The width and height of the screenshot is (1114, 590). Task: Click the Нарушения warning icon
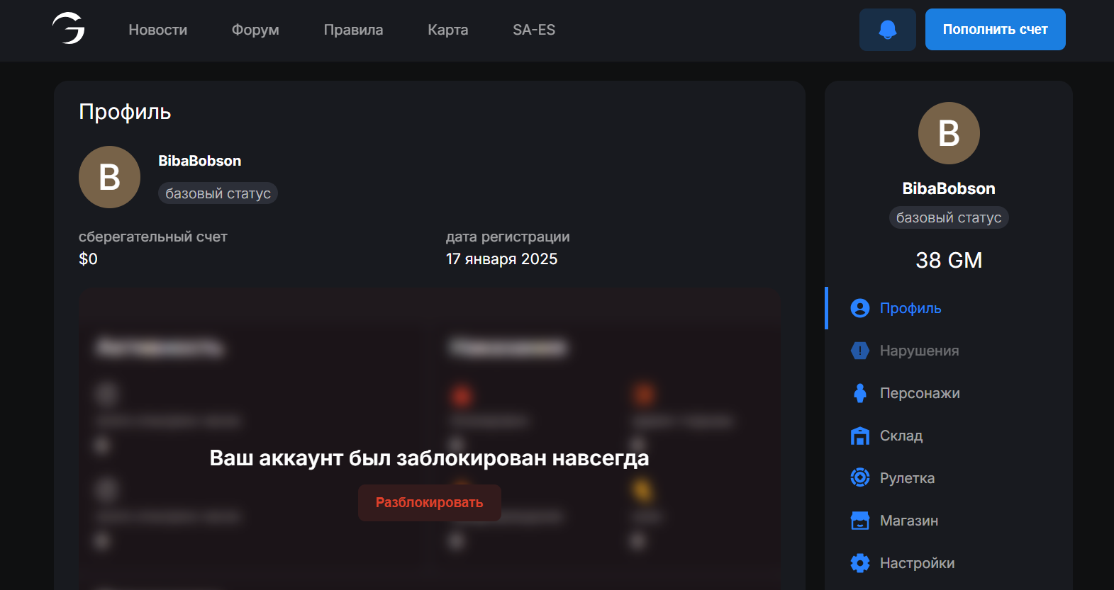859,351
